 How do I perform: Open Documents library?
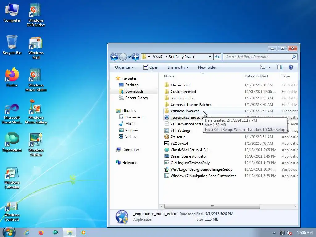coord(135,117)
